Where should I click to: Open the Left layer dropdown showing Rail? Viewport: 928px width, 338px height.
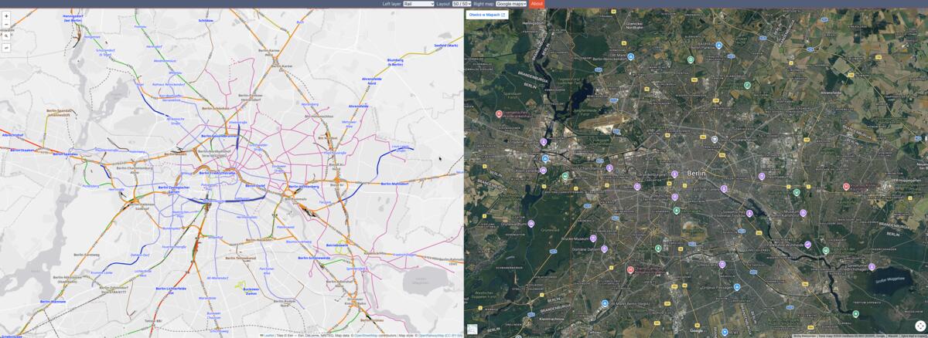pos(418,4)
